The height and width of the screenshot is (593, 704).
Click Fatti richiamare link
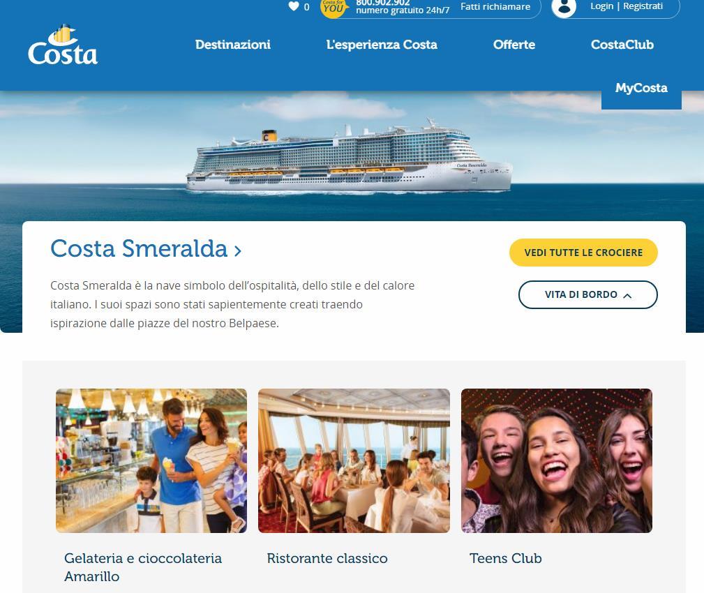[x=495, y=7]
